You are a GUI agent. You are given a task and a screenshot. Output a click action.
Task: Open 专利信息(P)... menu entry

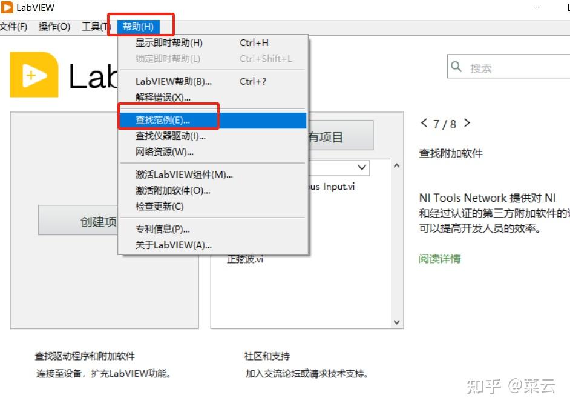[213, 229]
